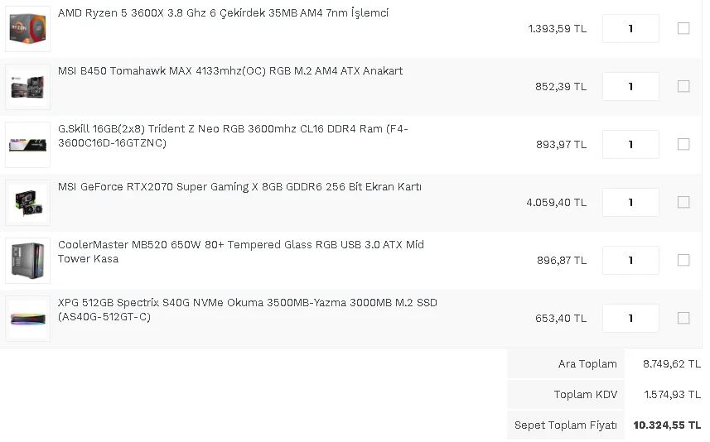Click the CoolerMaster MB520 case thumbnail

coord(27,261)
